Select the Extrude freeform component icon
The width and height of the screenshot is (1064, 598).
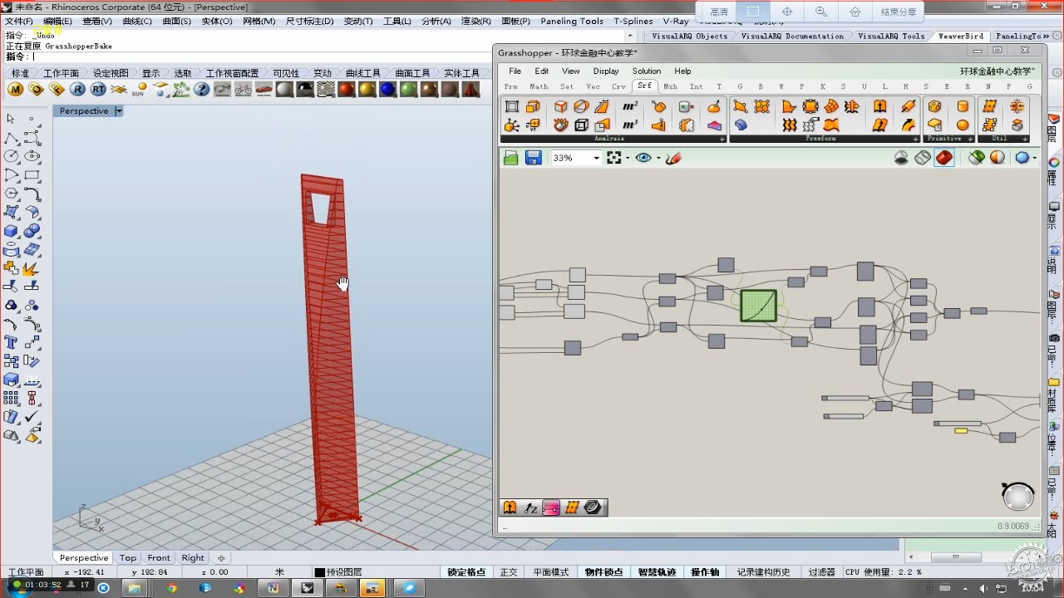[879, 106]
